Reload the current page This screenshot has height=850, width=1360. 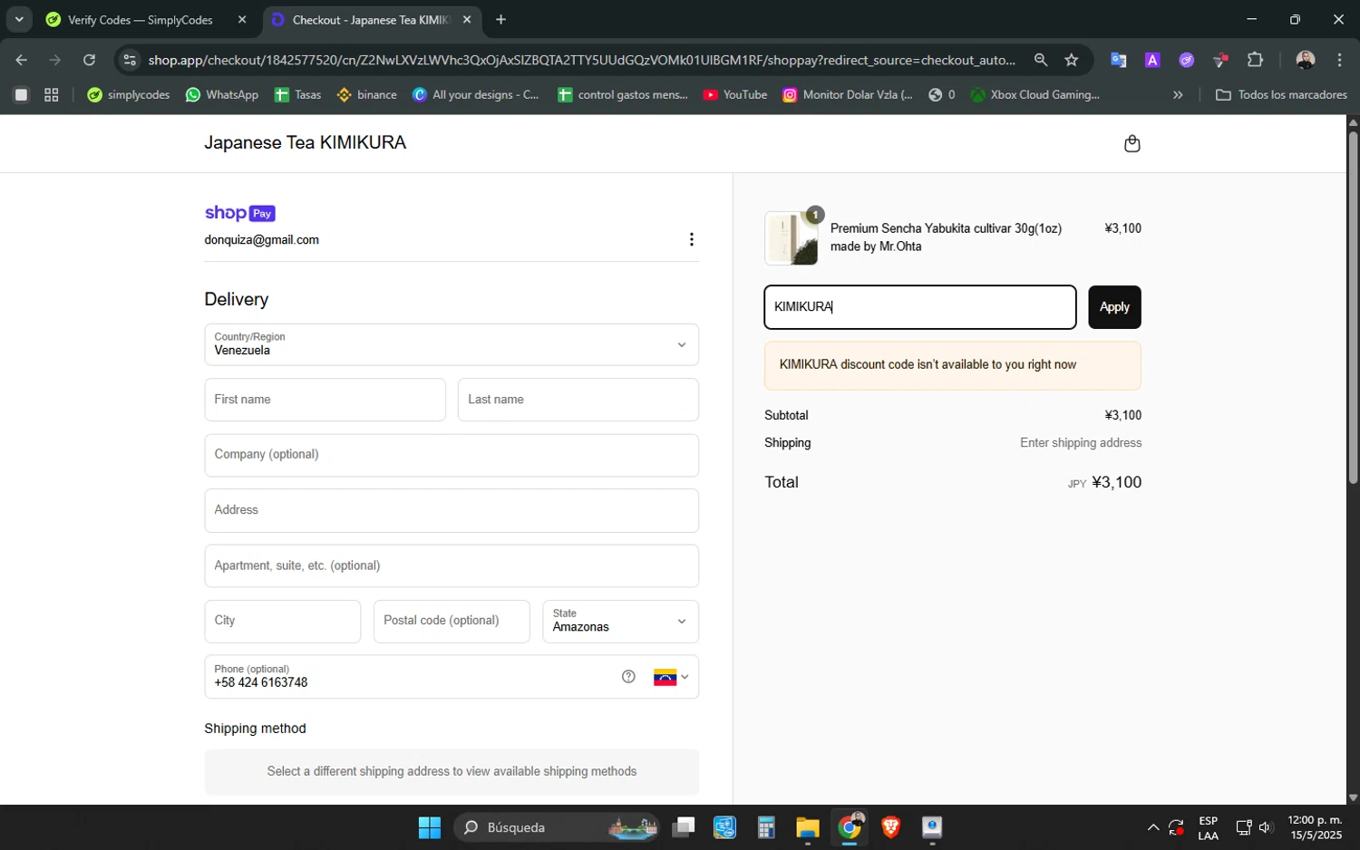89,60
